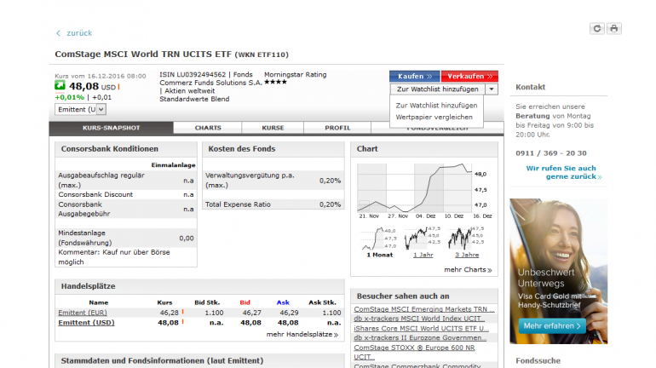Click the Morningstar four-star rating
The image size is (656, 368).
pyautogui.click(x=275, y=82)
